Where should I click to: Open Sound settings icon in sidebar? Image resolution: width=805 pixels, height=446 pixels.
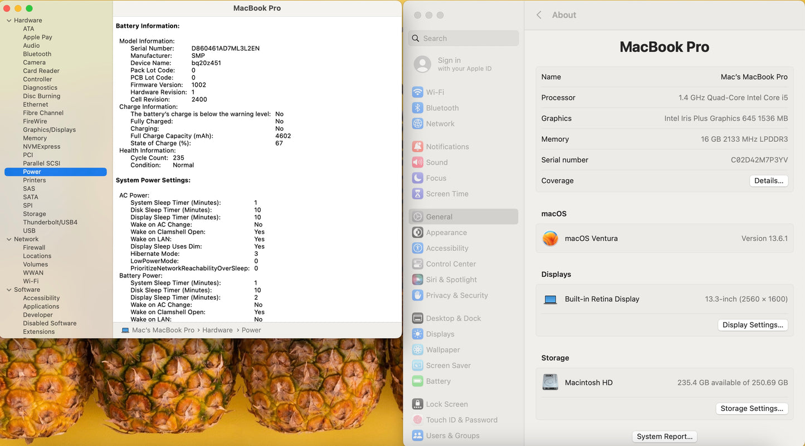click(417, 162)
